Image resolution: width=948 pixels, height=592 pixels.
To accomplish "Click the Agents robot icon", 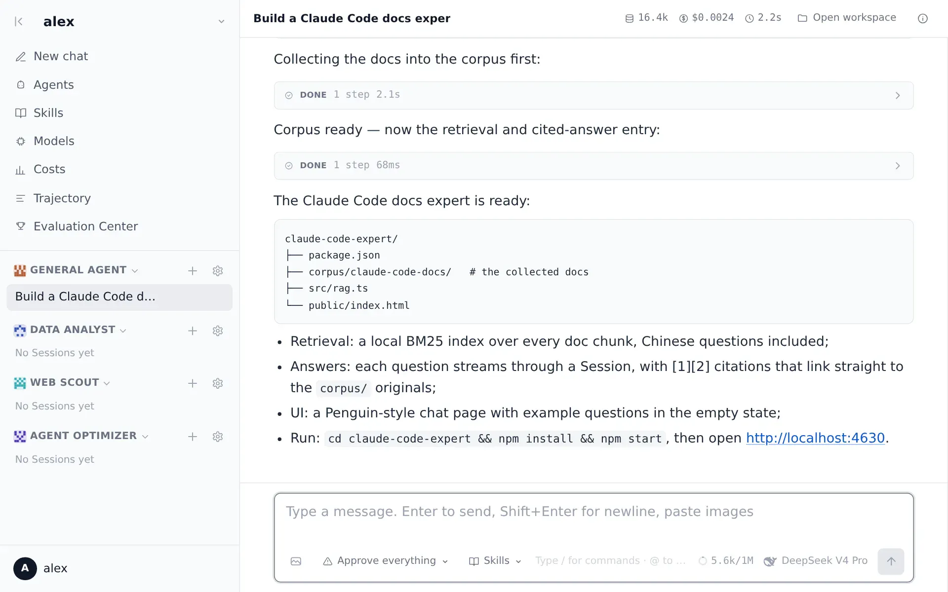I will tap(21, 85).
